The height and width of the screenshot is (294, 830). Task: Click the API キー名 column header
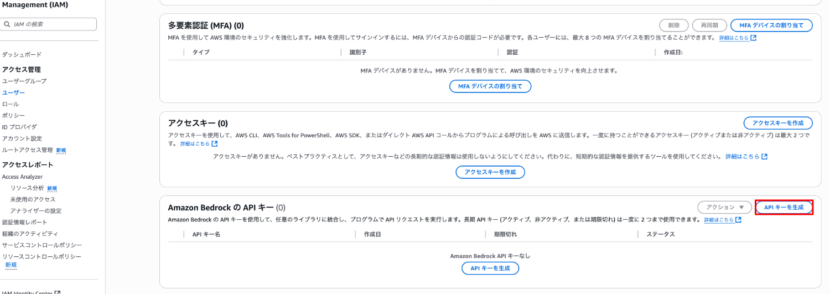206,234
